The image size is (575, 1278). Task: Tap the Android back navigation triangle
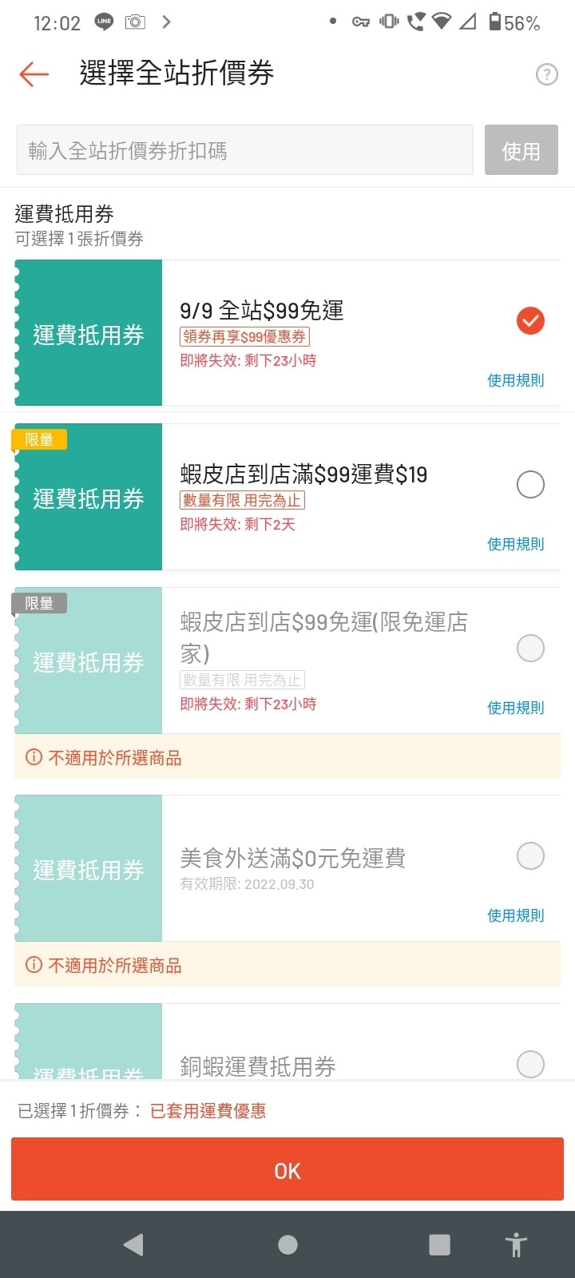[133, 1244]
